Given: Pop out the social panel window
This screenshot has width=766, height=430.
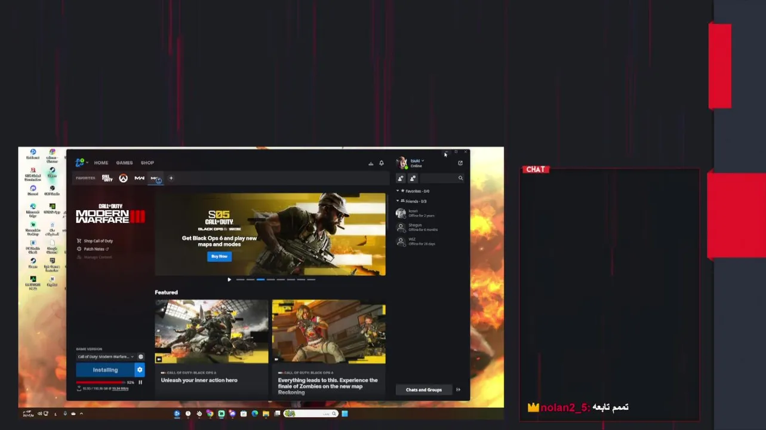Looking at the screenshot, I should point(460,163).
